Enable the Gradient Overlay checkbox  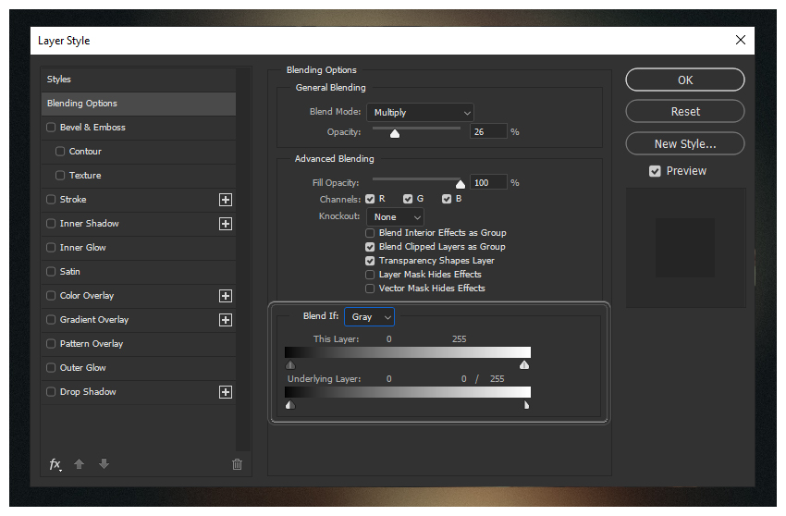coord(51,320)
